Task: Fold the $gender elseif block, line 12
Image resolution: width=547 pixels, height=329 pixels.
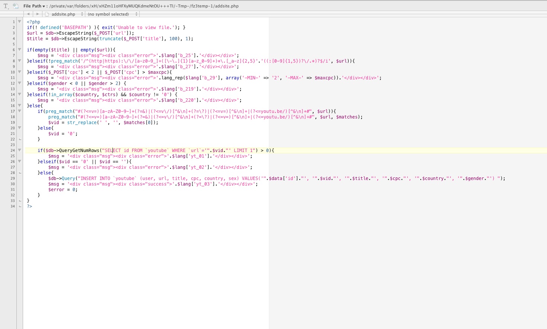Action: coord(19,83)
